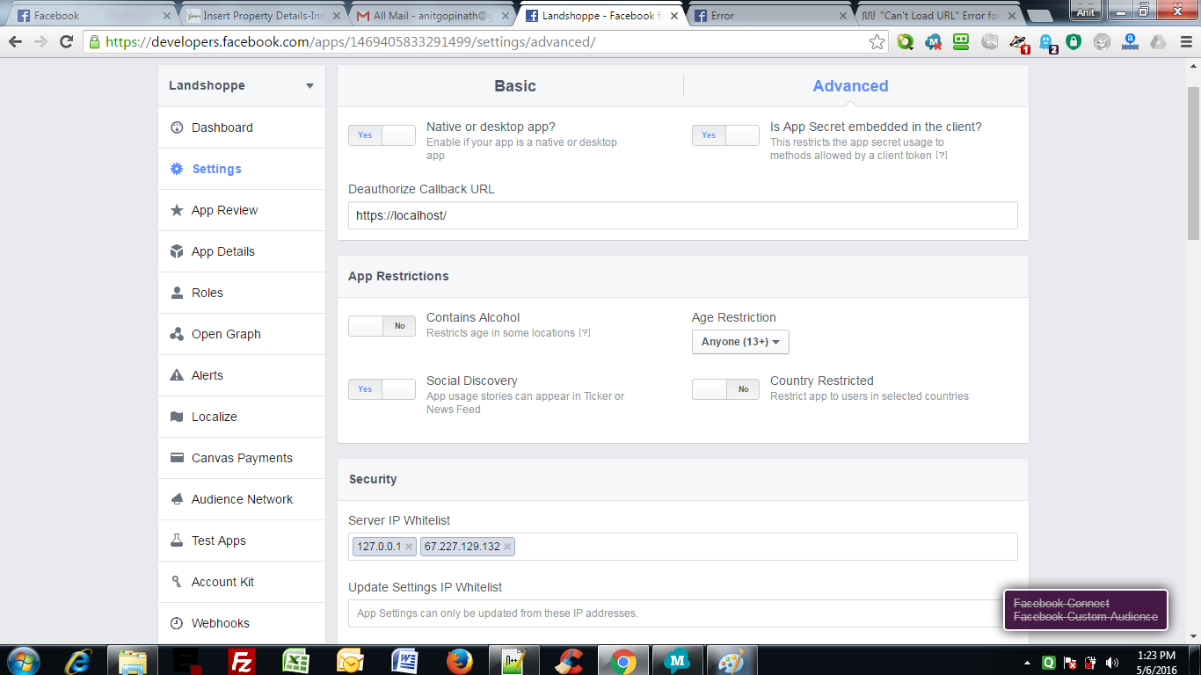The image size is (1201, 675).
Task: Toggle App Secret embedded in client switch
Action: pos(725,135)
